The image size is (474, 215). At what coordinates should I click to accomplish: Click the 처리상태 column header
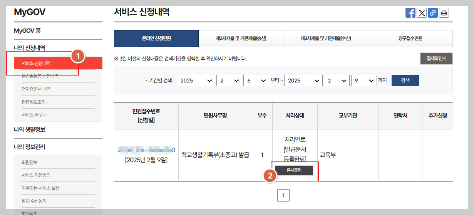point(295,116)
